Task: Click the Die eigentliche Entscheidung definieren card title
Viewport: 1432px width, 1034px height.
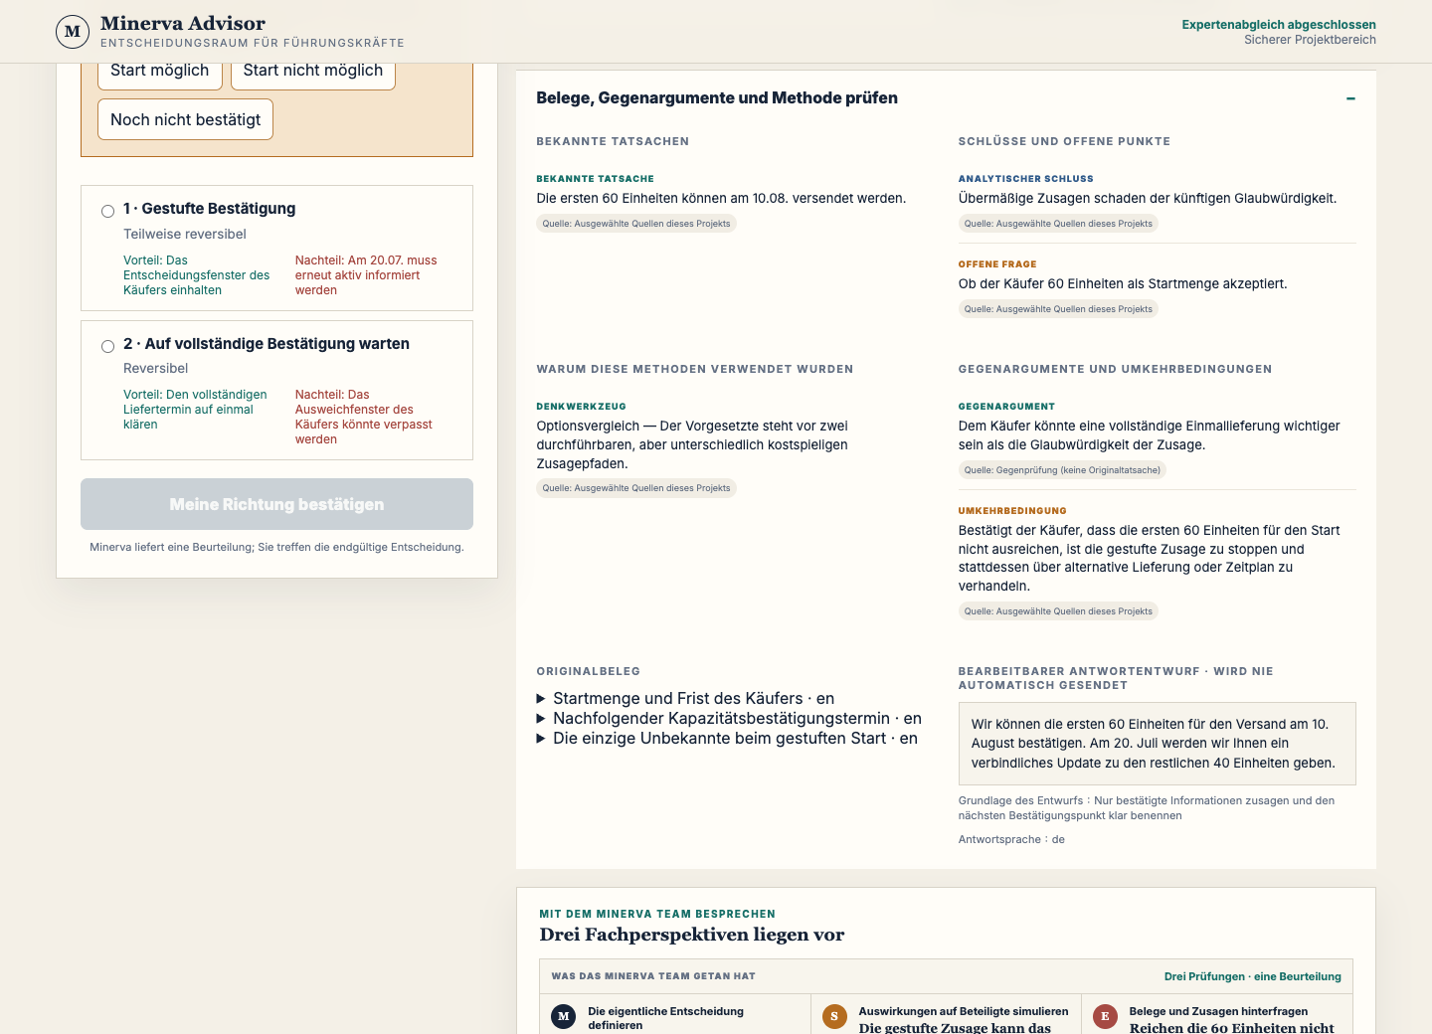Action: click(665, 1018)
